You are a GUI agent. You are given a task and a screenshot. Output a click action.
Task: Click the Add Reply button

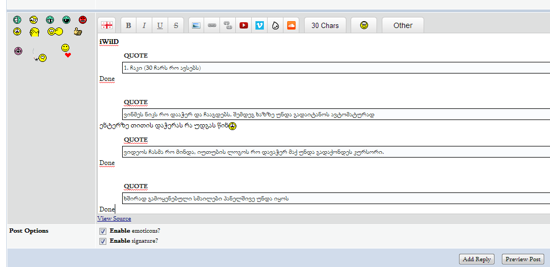click(476, 259)
